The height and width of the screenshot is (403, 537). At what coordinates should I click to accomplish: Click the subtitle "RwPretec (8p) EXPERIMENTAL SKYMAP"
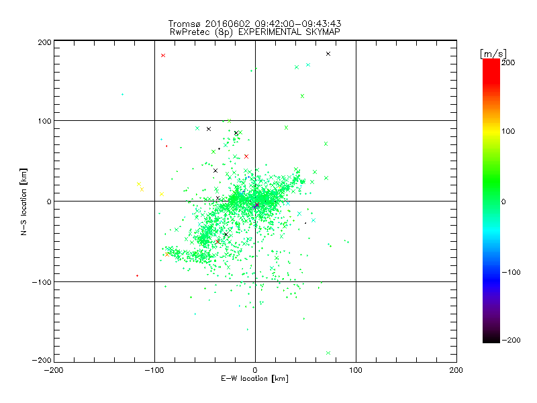pyautogui.click(x=255, y=32)
